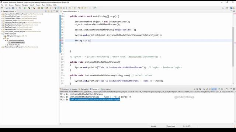Click the New Java Class toolbar icon
Image resolution: width=236 pixels, height=132 pixels.
click(x=42, y=8)
